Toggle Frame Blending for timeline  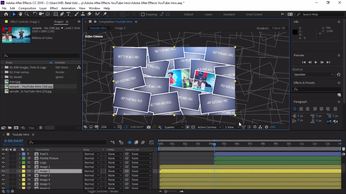pyautogui.click(x=136, y=142)
